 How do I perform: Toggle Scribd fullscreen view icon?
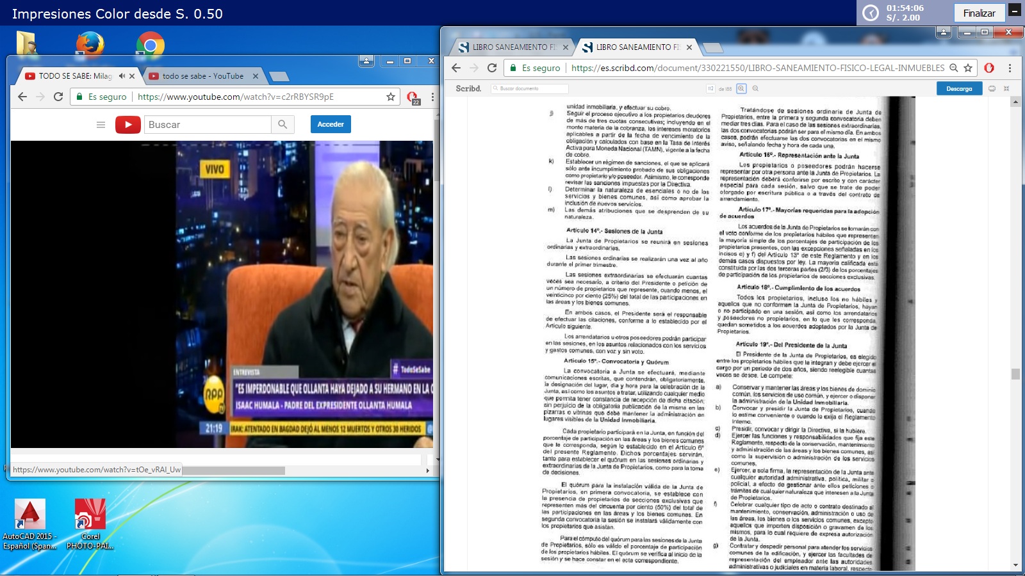click(x=1006, y=89)
